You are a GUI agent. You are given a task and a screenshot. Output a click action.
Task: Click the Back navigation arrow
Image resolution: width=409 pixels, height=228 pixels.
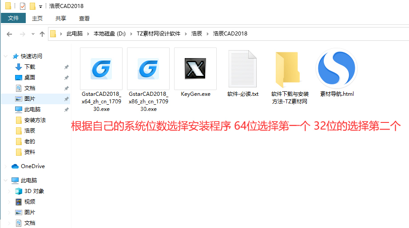(9, 34)
